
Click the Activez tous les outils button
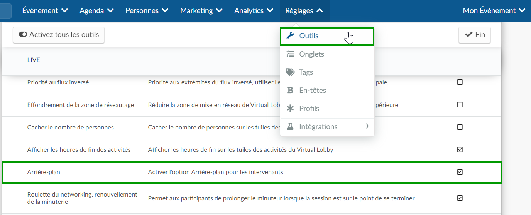pos(59,35)
